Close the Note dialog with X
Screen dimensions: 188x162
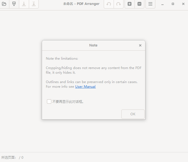coord(140,45)
